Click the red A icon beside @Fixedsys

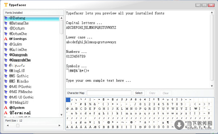pos(6,39)
